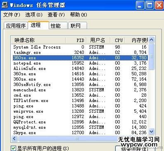Sort by 用户名 column header
This screenshot has width=164, height=151.
click(98, 40)
